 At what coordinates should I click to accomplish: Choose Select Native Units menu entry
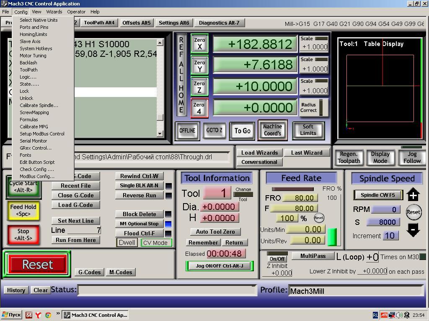43,20
